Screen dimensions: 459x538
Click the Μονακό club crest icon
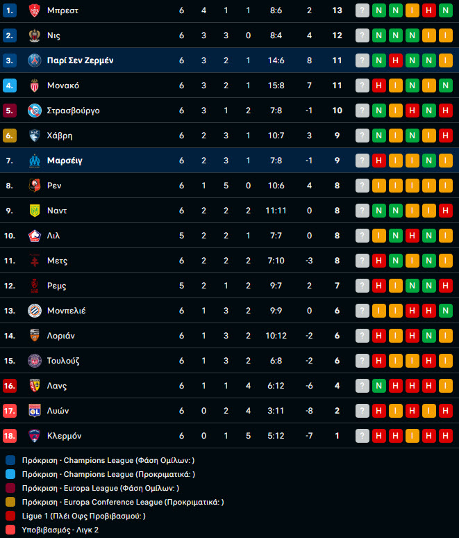pyautogui.click(x=34, y=85)
